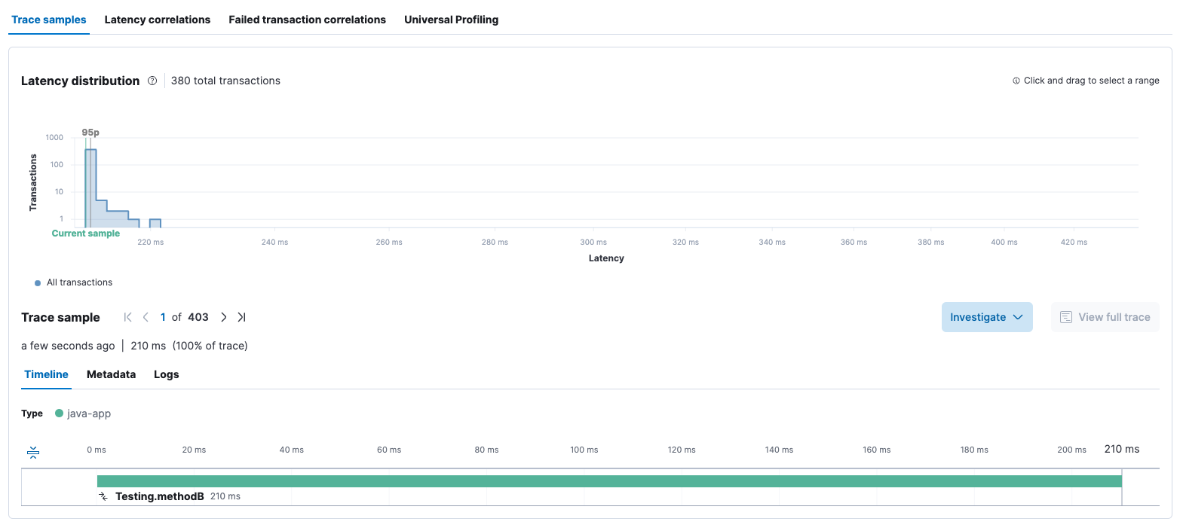
Task: Open the Investigate dropdown menu
Action: click(978, 317)
